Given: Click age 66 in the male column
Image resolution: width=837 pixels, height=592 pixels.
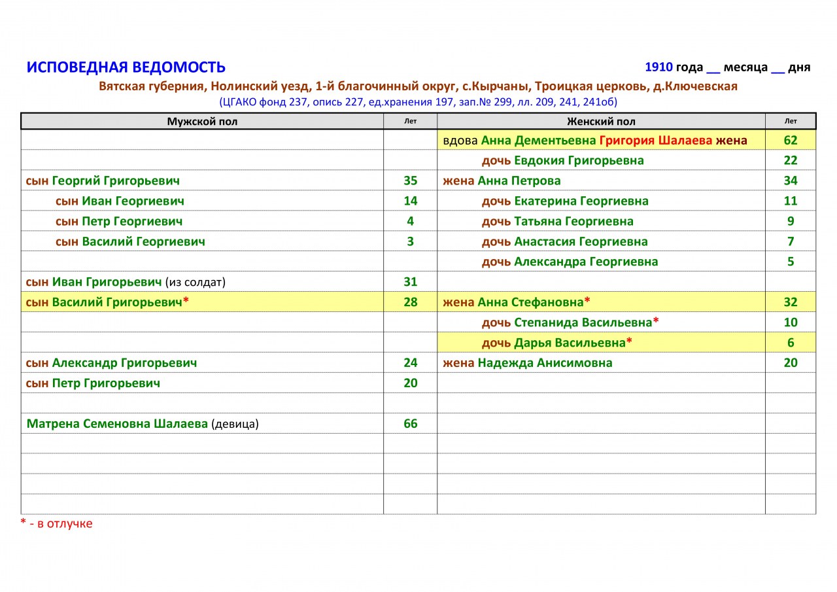Looking at the screenshot, I should click(x=410, y=424).
